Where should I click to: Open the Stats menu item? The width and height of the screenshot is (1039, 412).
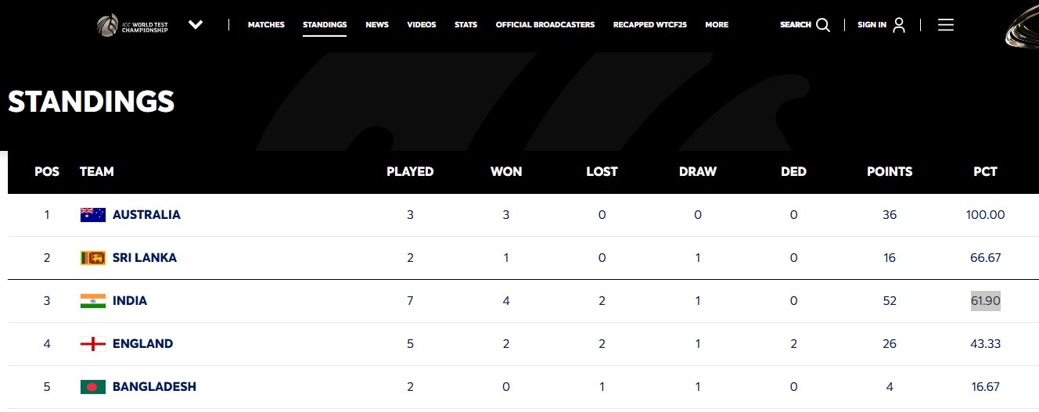coord(466,25)
